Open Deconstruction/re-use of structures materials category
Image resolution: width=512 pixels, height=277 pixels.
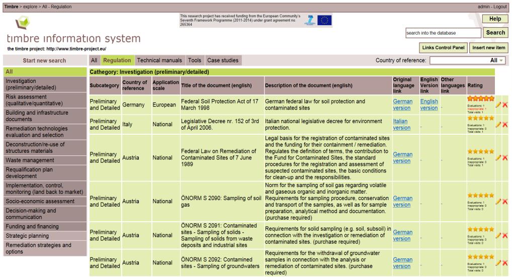[45, 147]
